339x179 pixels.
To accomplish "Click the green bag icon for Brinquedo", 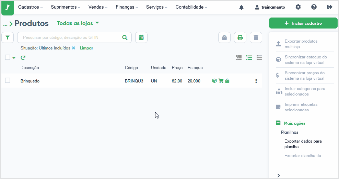I will click(x=227, y=81).
